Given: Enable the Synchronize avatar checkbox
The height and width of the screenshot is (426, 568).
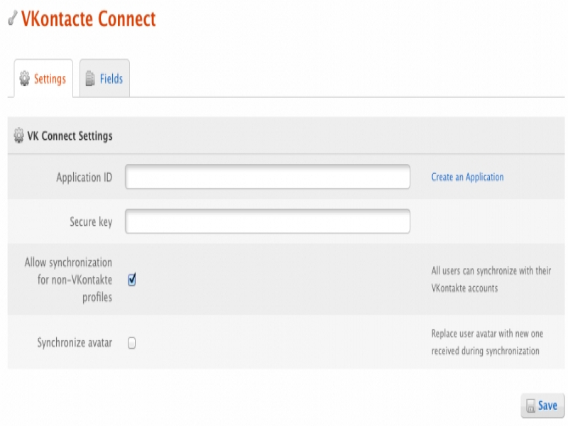Looking at the screenshot, I should click(132, 343).
